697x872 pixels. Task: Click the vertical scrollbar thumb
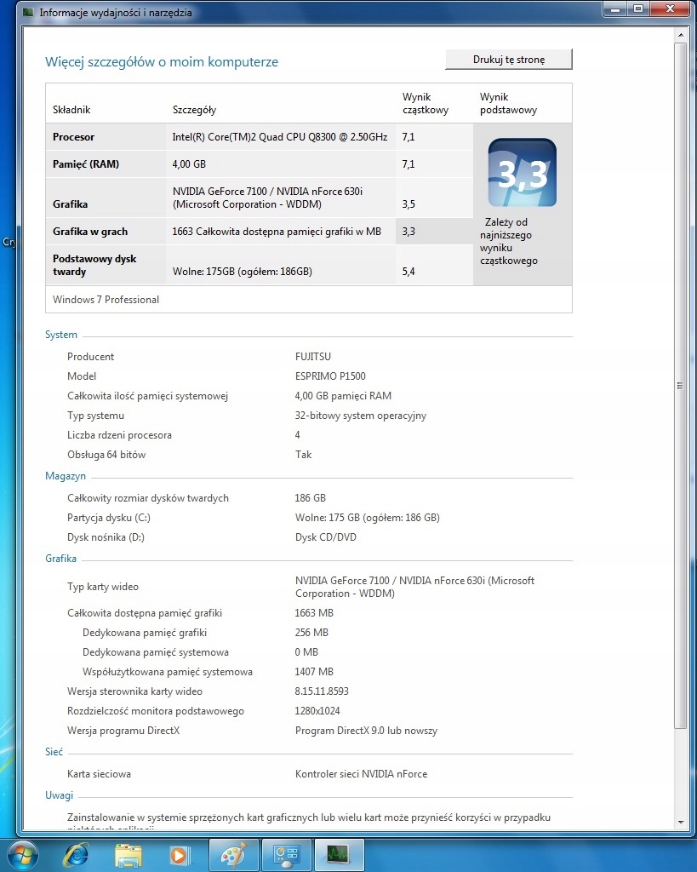point(681,385)
